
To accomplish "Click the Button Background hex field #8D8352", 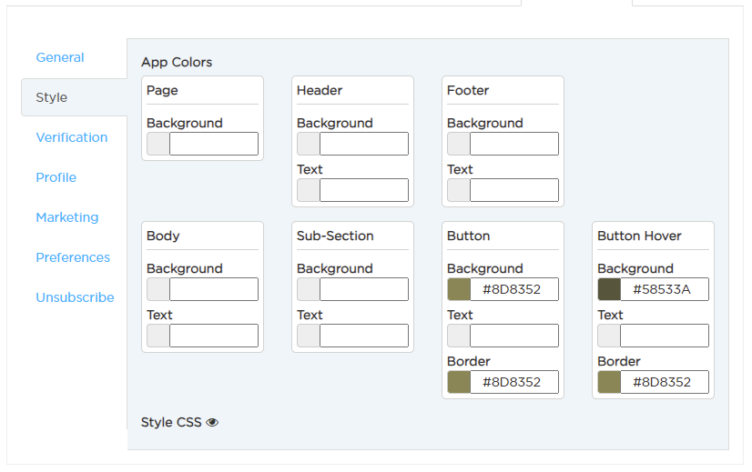I will click(514, 289).
